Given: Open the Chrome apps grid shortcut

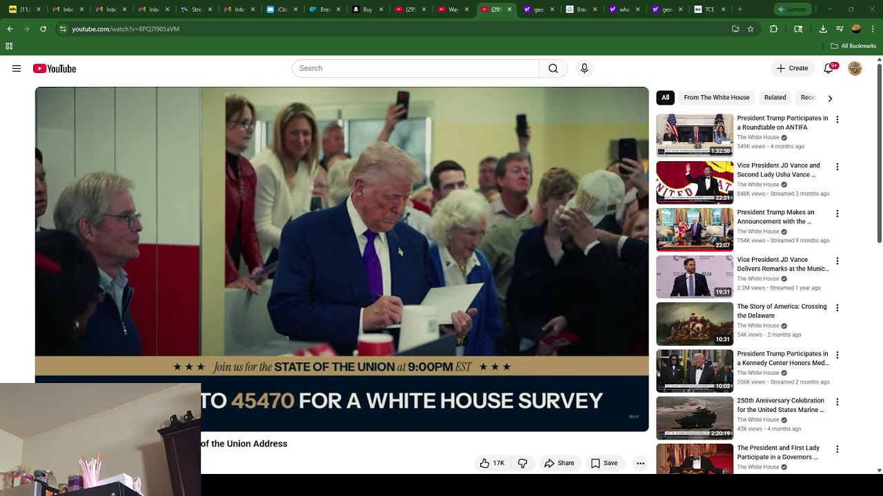Looking at the screenshot, I should 9,46.
